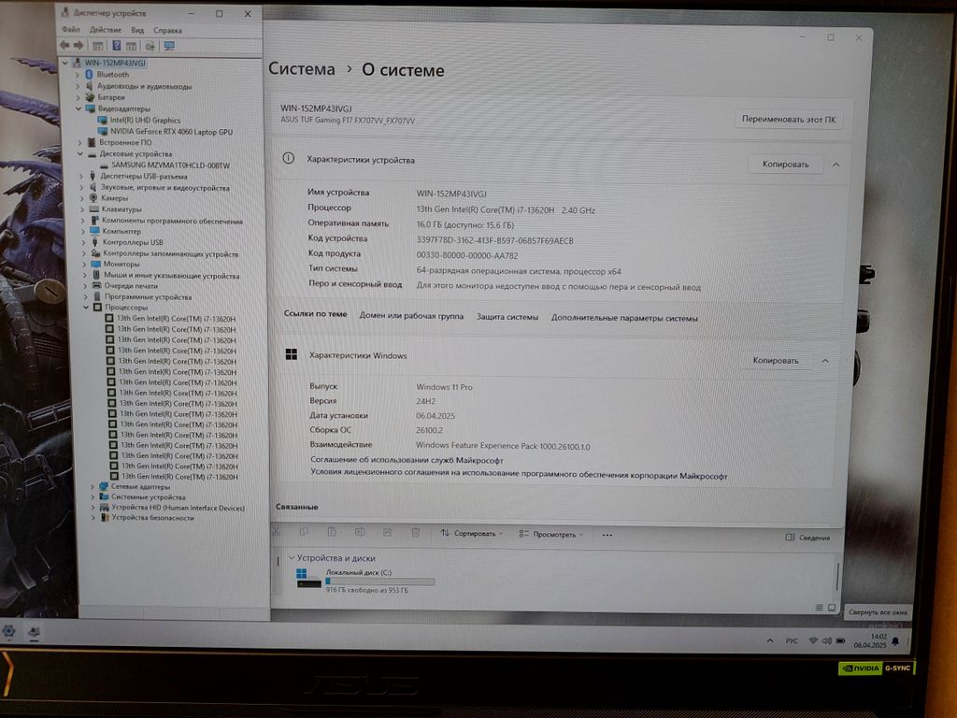
Task: Click Локальный диск (C:) storage usage bar
Action: click(x=379, y=582)
